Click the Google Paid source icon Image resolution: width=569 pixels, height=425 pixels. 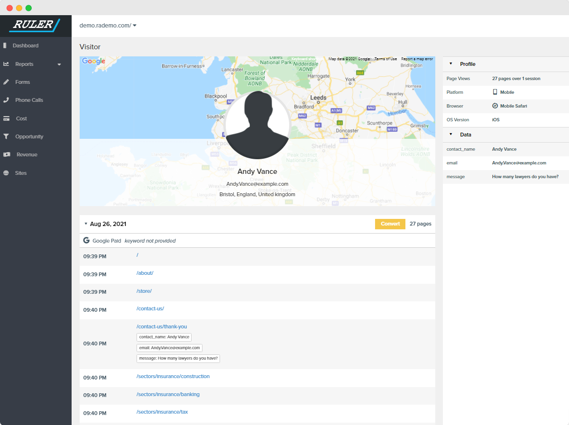(x=86, y=240)
